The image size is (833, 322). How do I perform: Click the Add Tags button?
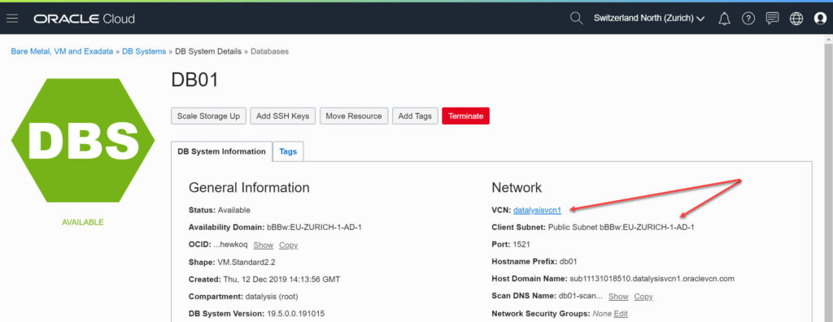pyautogui.click(x=415, y=115)
